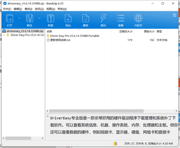Click the zip archive icon in the status bar
180x148 pixels.
click(115, 143)
